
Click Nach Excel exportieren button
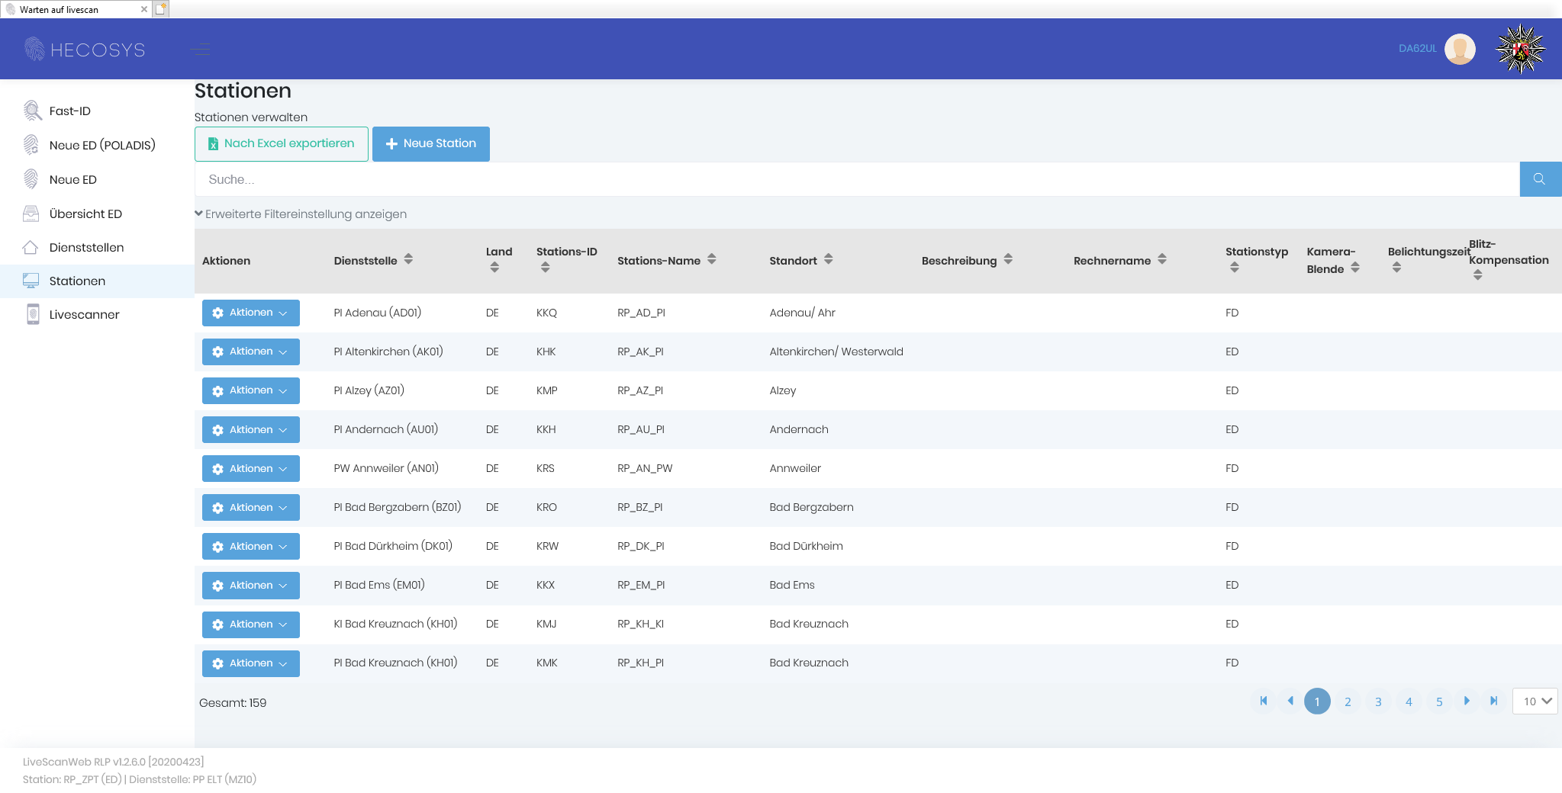click(281, 143)
